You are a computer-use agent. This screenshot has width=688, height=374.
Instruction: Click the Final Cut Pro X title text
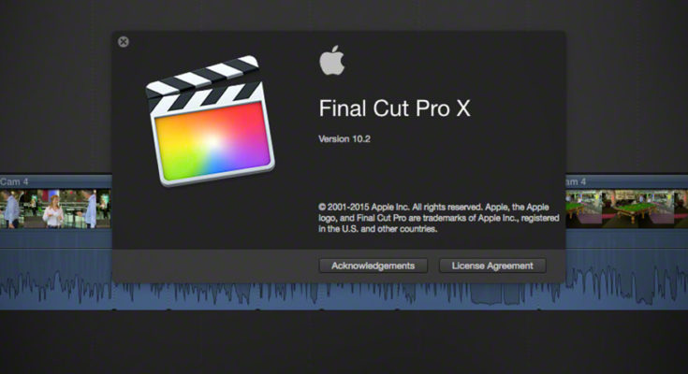tap(394, 108)
